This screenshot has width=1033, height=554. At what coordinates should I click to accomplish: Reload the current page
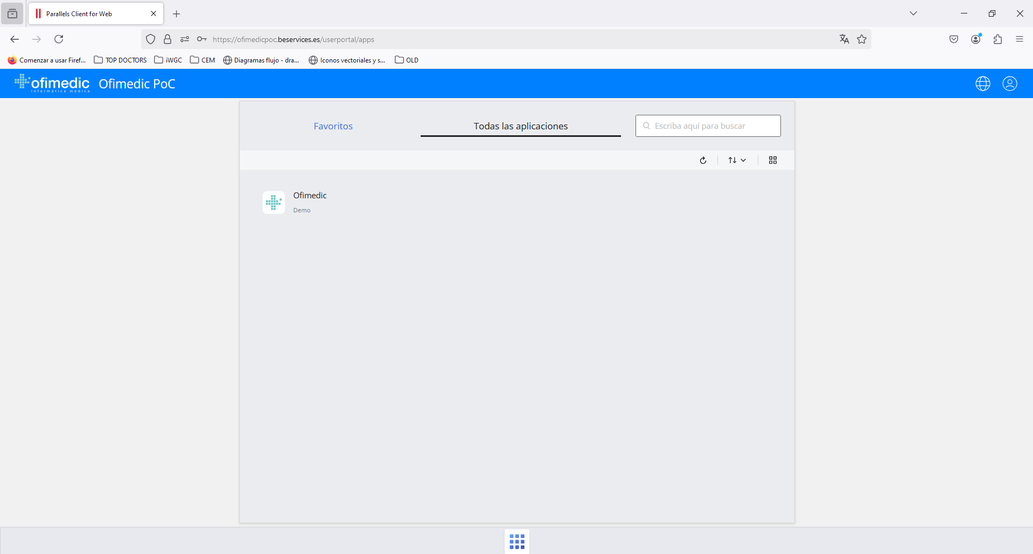click(59, 39)
